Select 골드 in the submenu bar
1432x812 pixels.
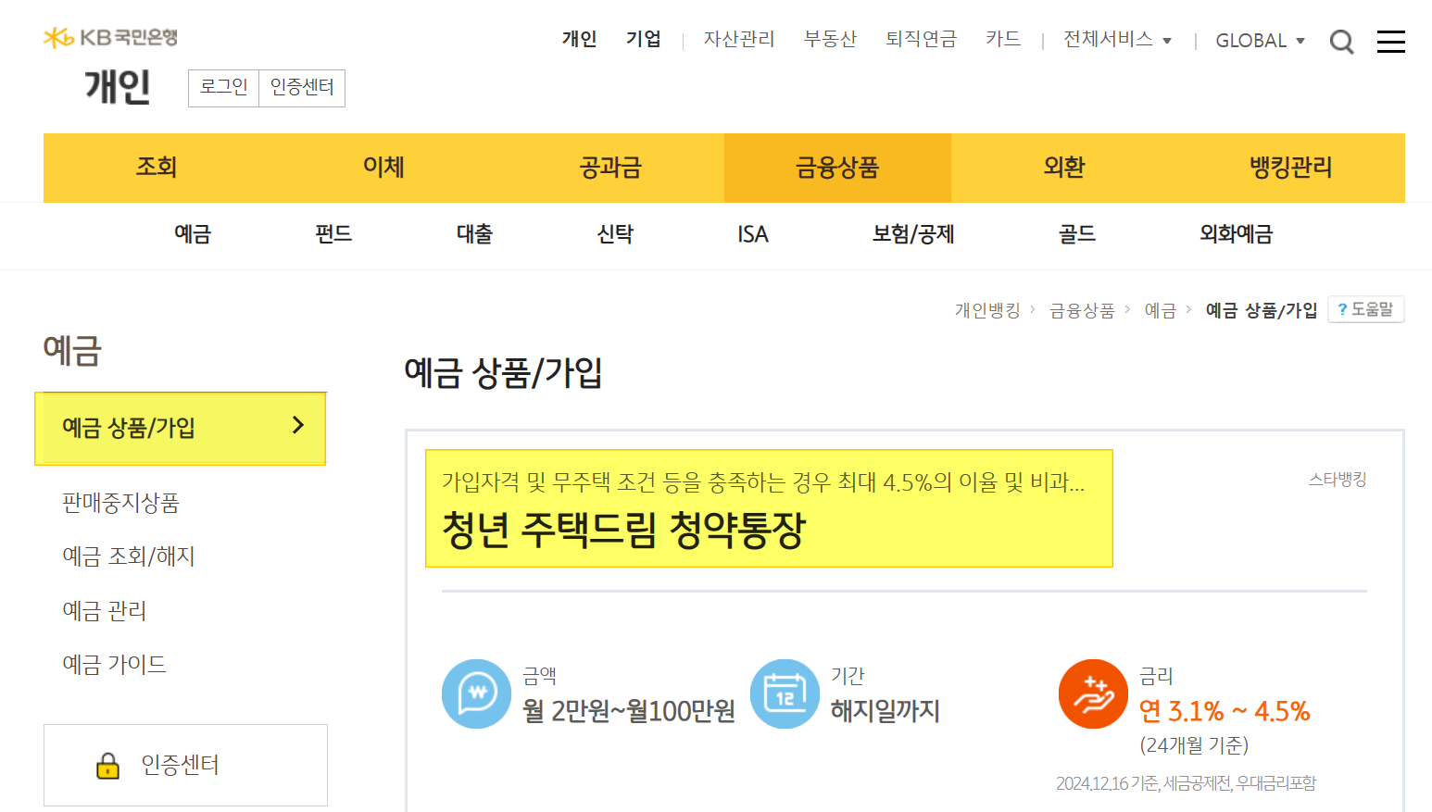pos(1077,234)
